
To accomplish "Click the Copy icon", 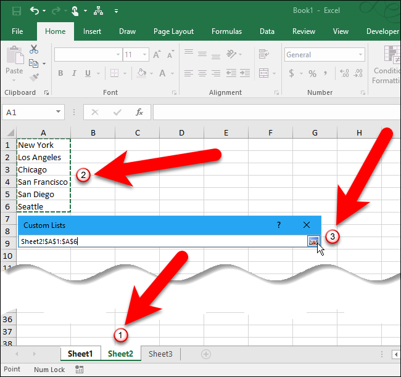I will coord(33,63).
